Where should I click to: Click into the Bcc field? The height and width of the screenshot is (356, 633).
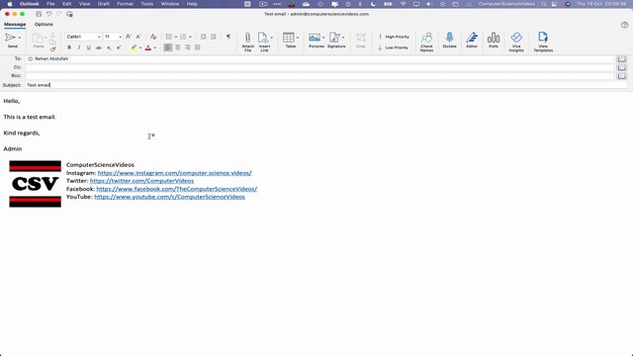click(x=319, y=76)
